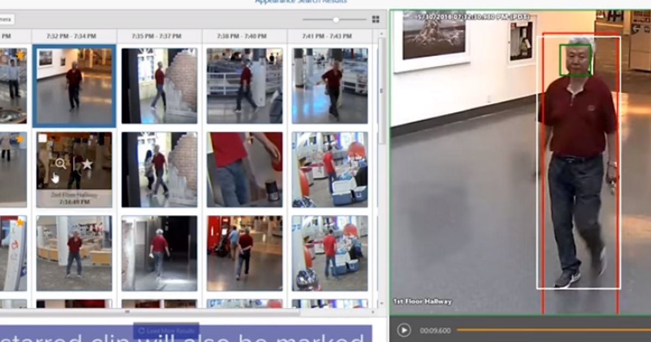Play the 1st Floor Hallway video

click(404, 330)
